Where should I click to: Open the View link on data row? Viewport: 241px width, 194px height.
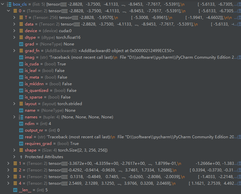239,24
